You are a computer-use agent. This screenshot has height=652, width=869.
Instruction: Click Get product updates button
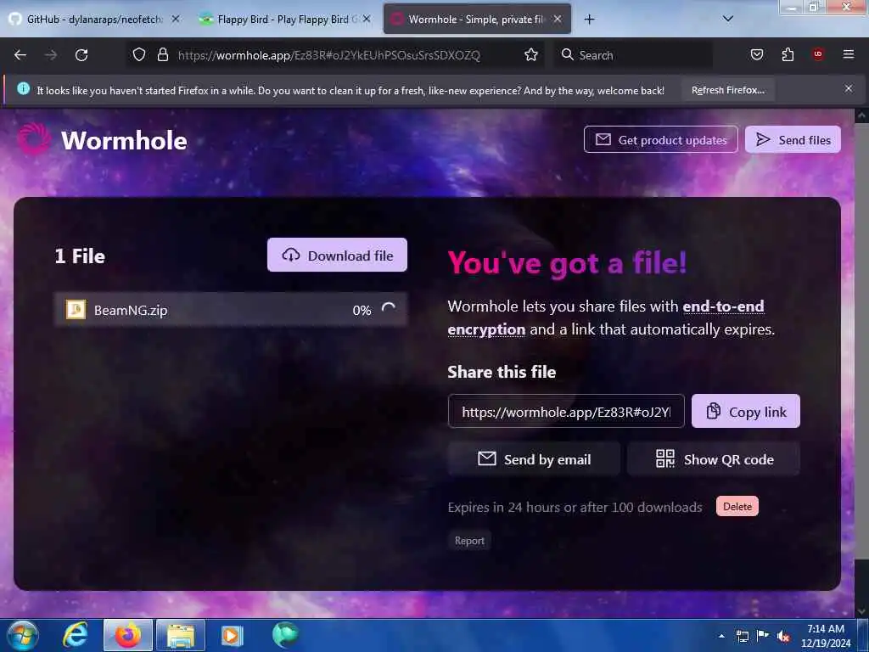tap(660, 140)
